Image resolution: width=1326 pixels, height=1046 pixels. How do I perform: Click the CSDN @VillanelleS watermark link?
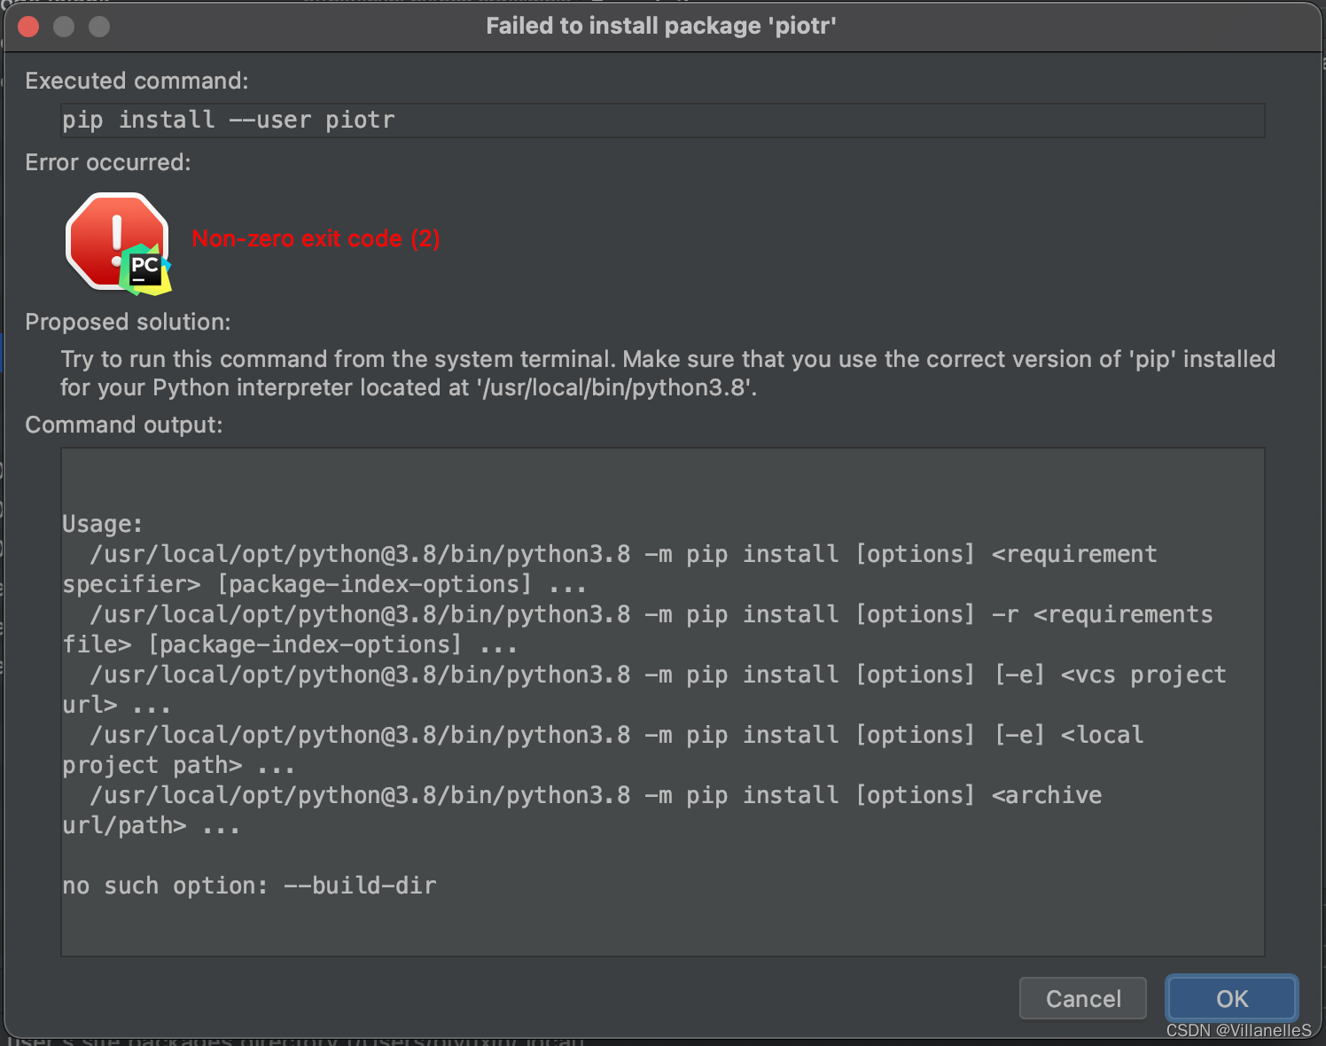tap(1238, 1031)
